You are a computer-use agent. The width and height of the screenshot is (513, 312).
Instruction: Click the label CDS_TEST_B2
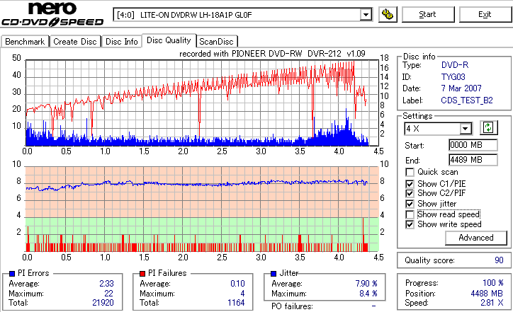[x=467, y=100]
